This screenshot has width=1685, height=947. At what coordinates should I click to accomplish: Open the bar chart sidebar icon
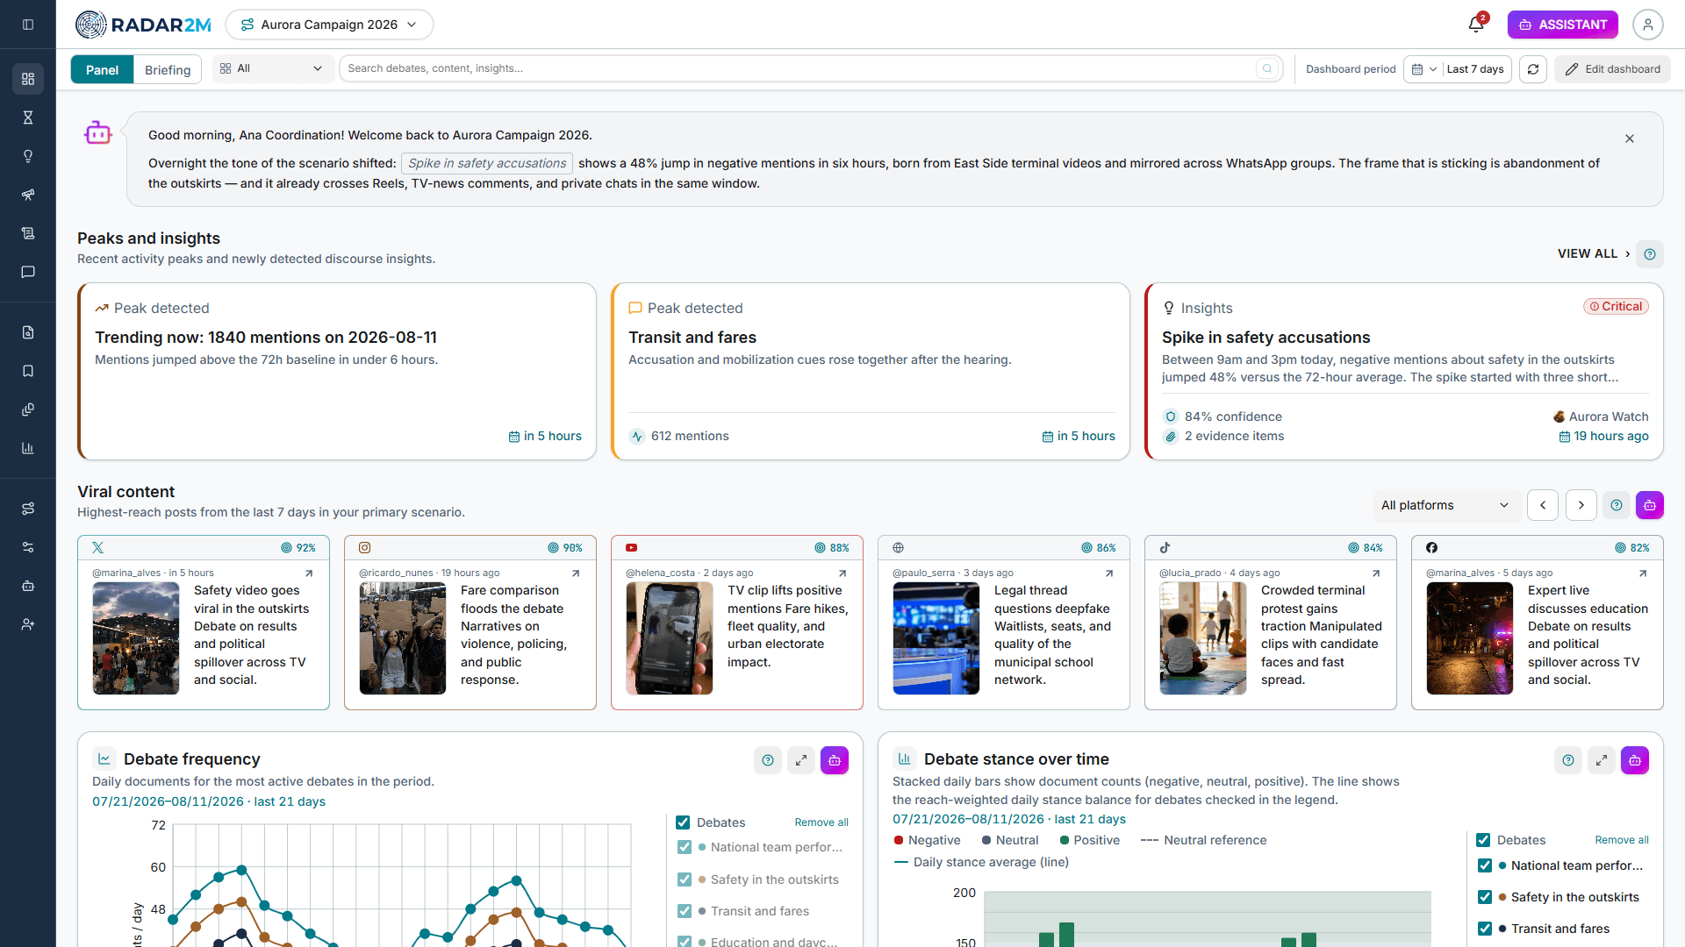[x=28, y=448]
